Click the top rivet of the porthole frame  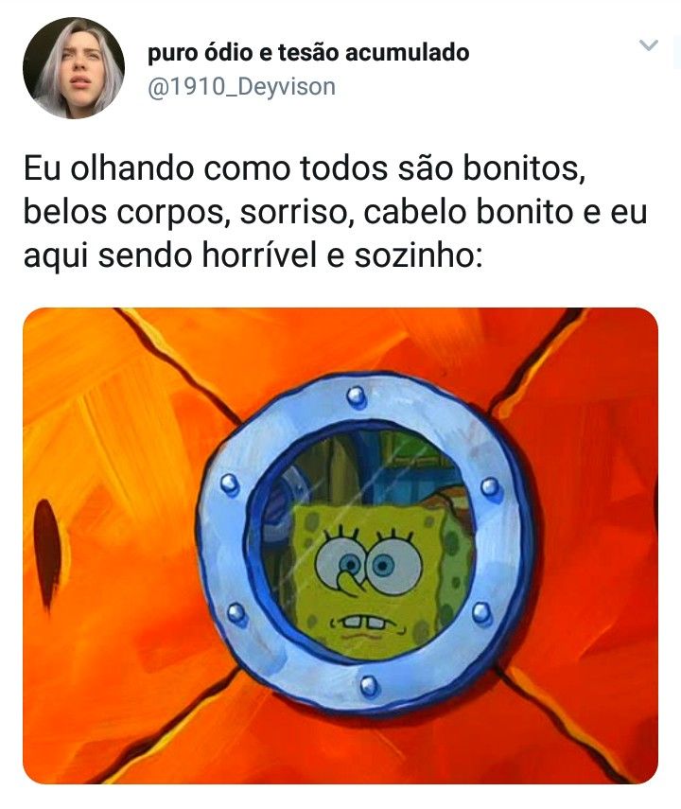click(x=356, y=397)
